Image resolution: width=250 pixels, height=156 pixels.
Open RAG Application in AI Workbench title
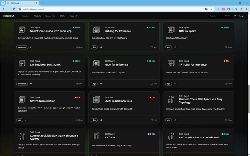click(200, 137)
